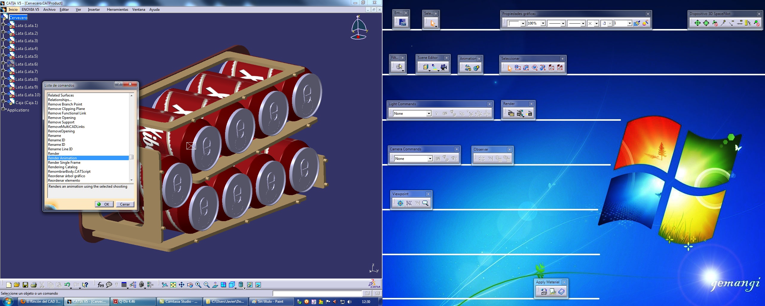Click the capture icon in Ent... toolbar
Image resolution: width=765 pixels, height=306 pixels.
(403, 22)
